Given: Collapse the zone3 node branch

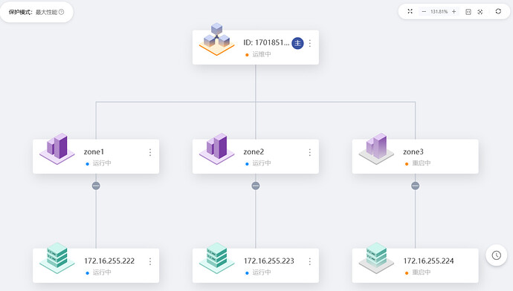Looking at the screenshot, I should click(415, 186).
